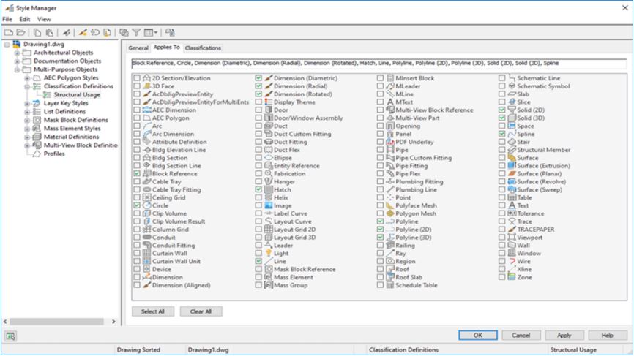Open the Edit menu
634x356 pixels.
pos(24,19)
